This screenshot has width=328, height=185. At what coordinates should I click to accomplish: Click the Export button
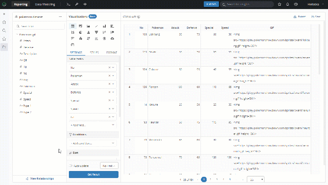[x=300, y=16]
